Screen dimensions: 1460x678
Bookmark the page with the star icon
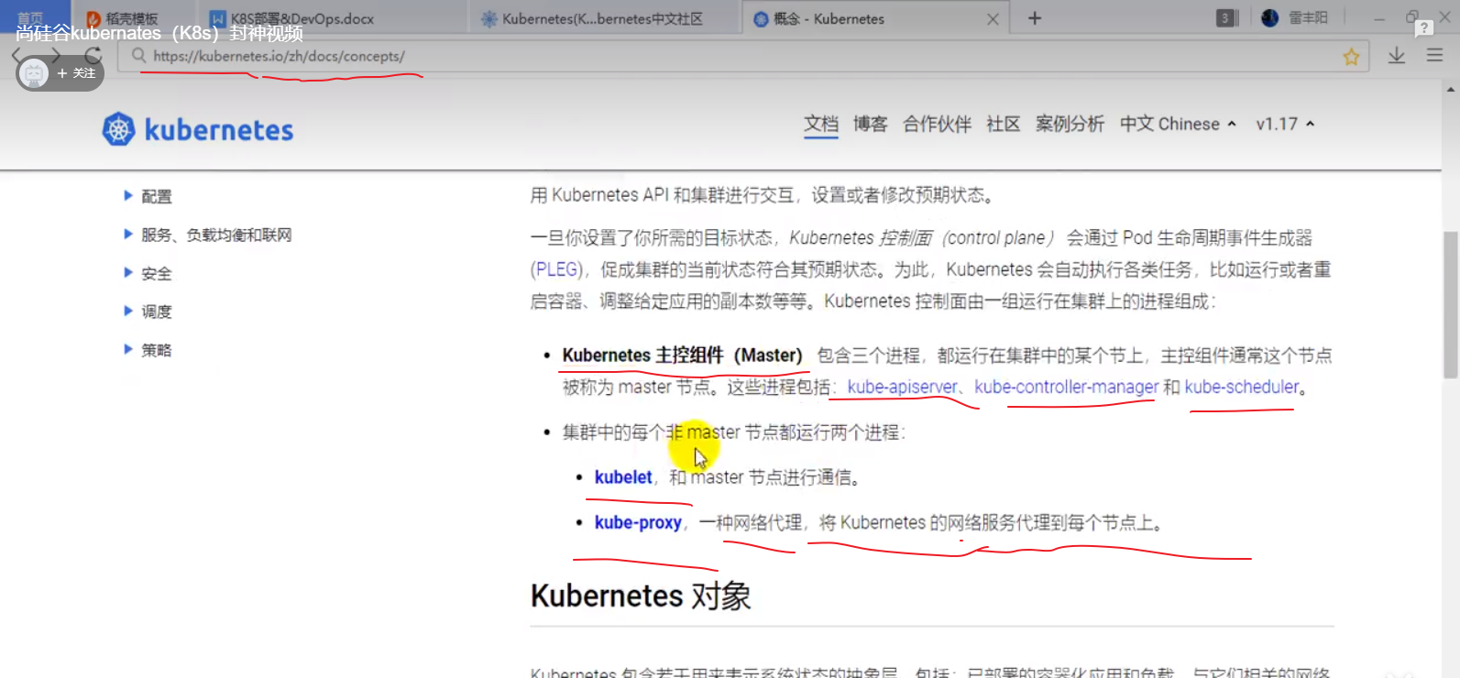coord(1351,57)
